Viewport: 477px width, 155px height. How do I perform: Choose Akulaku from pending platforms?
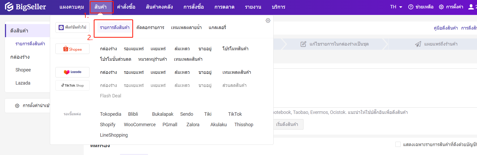pyautogui.click(x=219, y=125)
